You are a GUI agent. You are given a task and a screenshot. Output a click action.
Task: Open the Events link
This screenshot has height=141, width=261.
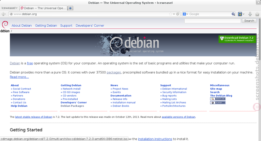(117, 92)
